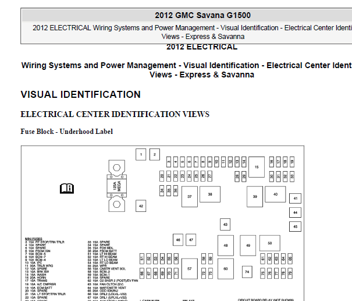This screenshot has height=301, width=352.
Task: Click mini fuse slot 71 in diagram
Action: (176, 274)
